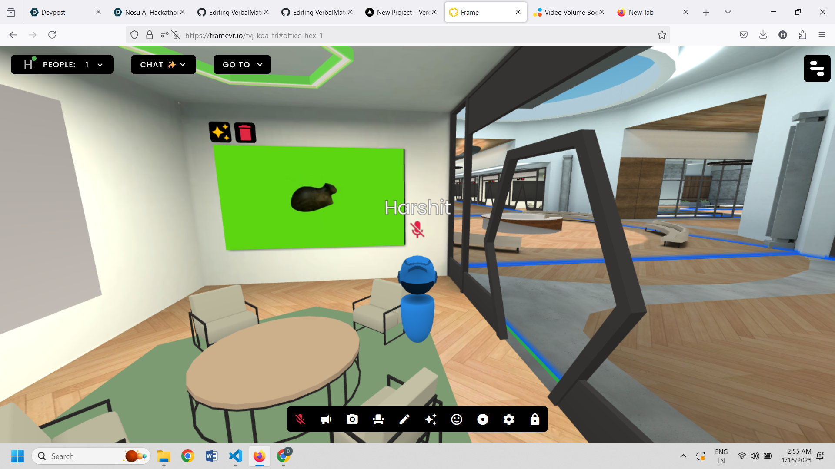
Task: Open the Frame logo menu top right
Action: (x=817, y=68)
